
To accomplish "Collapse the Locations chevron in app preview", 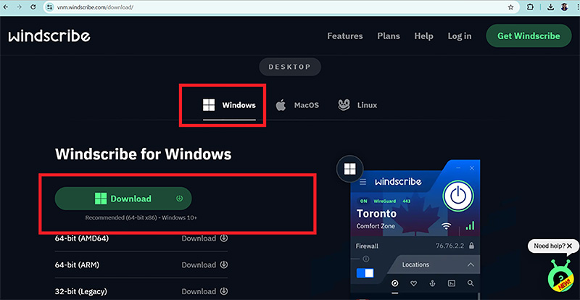I will coord(471,265).
